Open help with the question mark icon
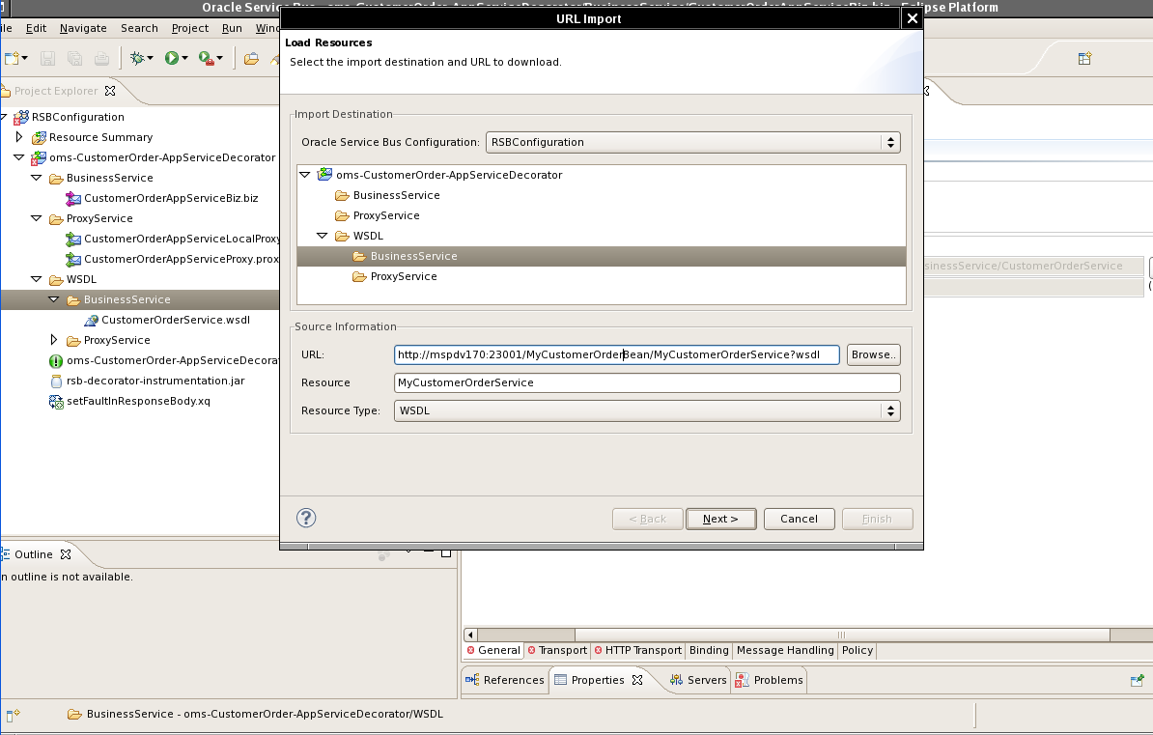Screen dimensions: 1153x735 306,518
